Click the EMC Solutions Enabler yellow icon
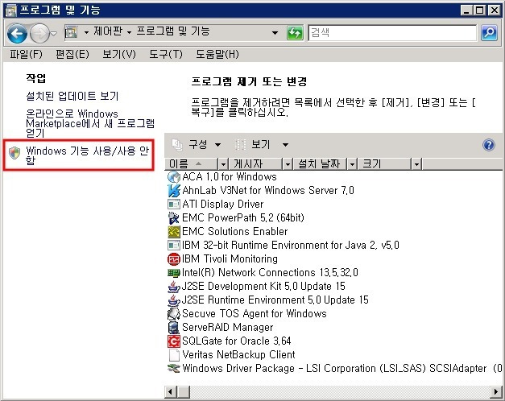Screen dimensions: 505x401 (174, 232)
